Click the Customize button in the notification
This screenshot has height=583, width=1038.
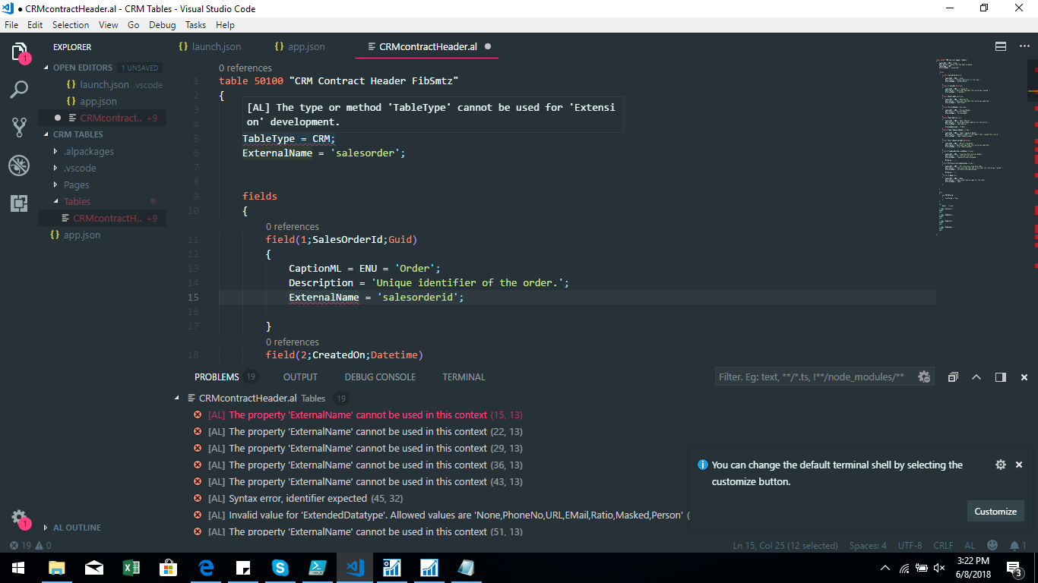point(995,511)
